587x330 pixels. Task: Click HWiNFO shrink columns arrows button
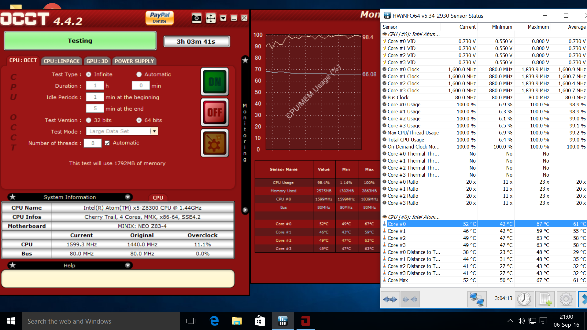(410, 299)
